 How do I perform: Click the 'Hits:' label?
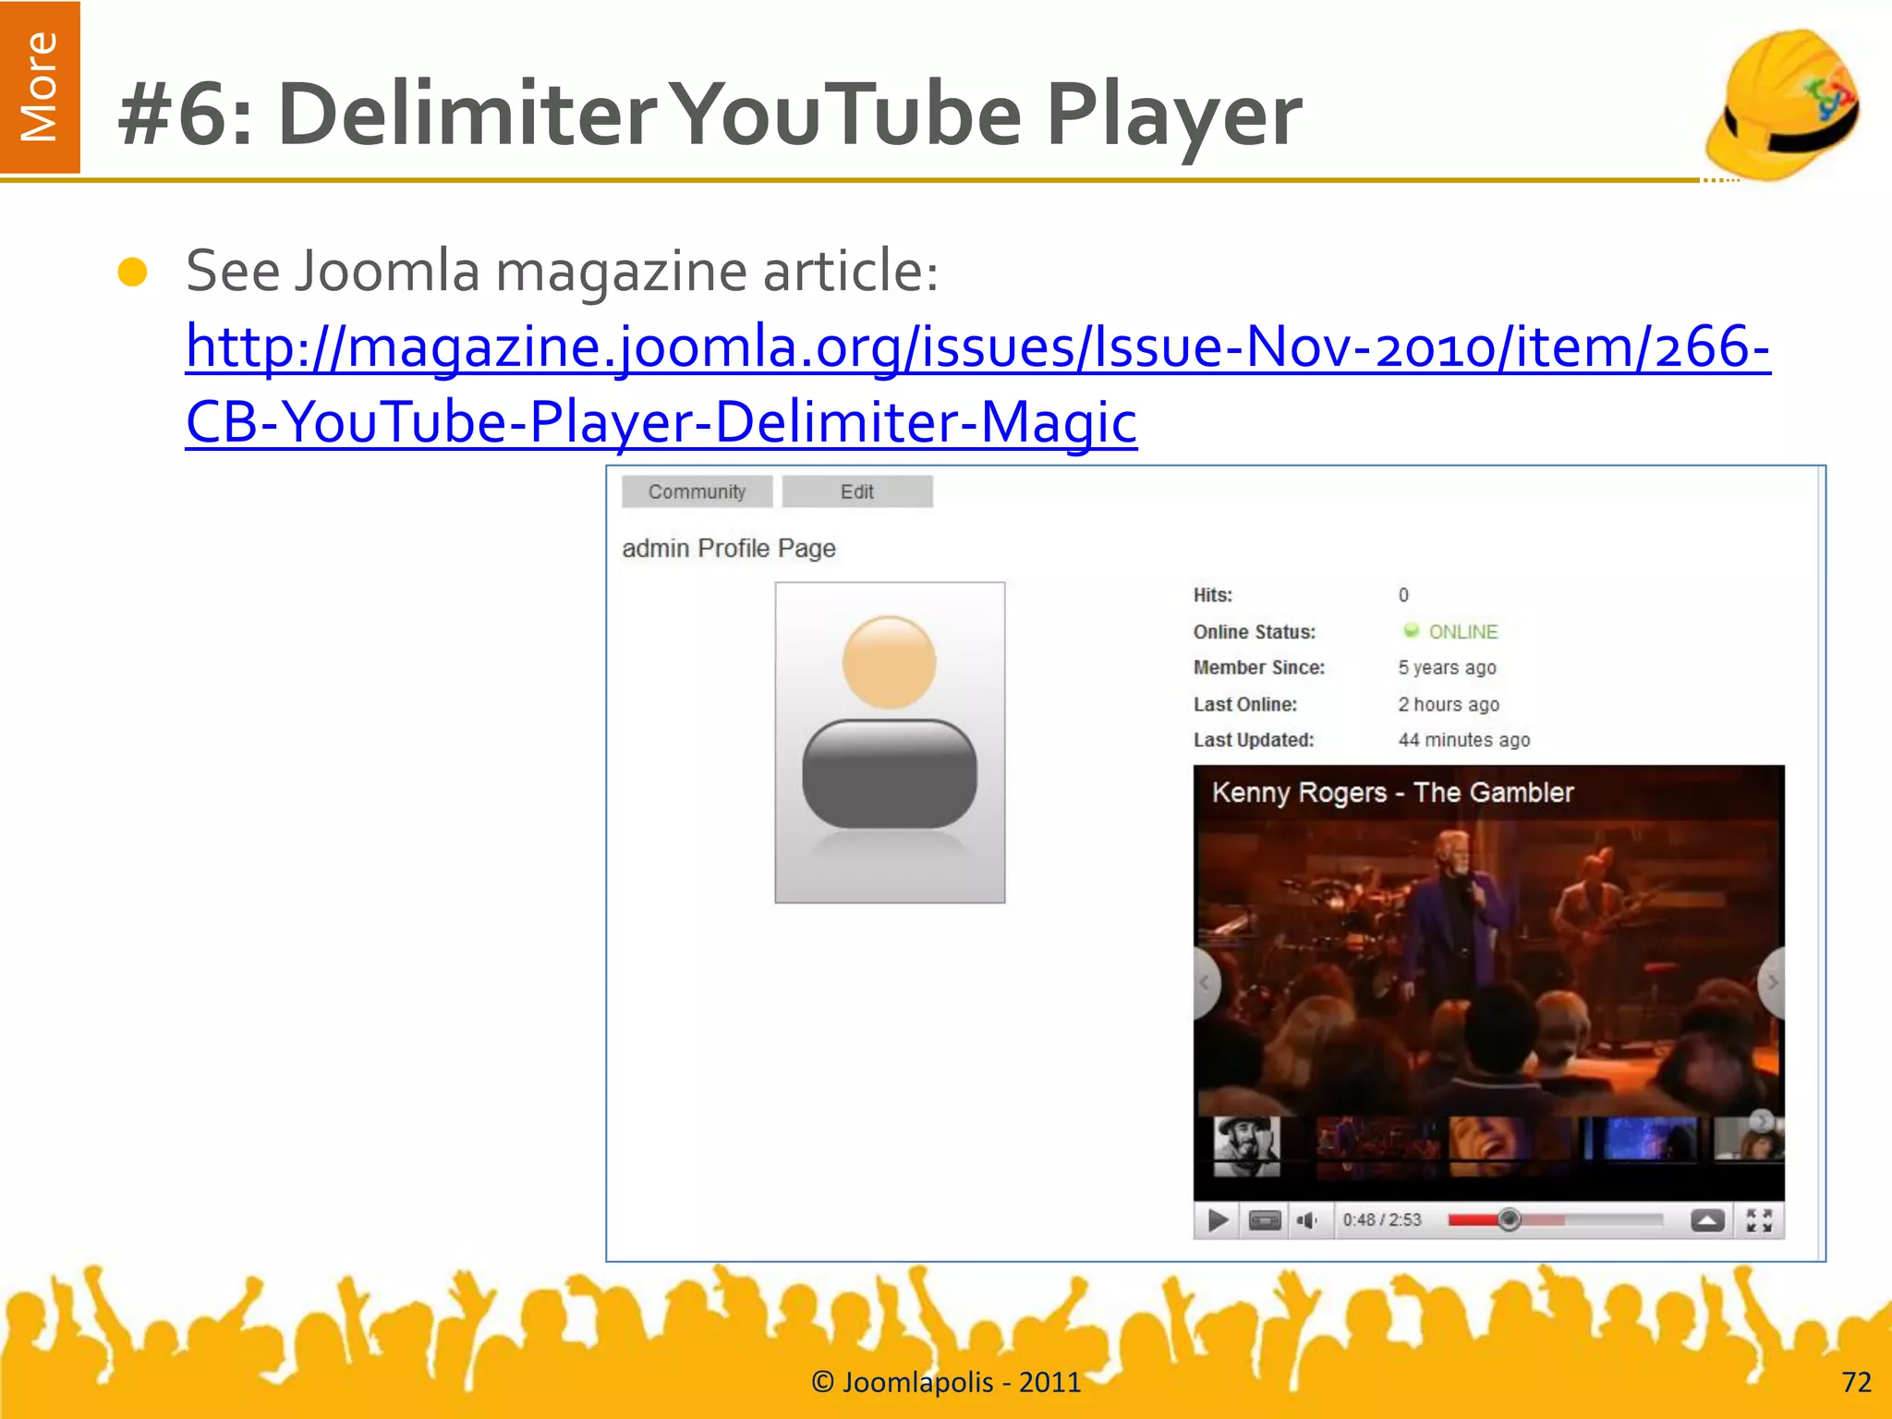(1213, 595)
